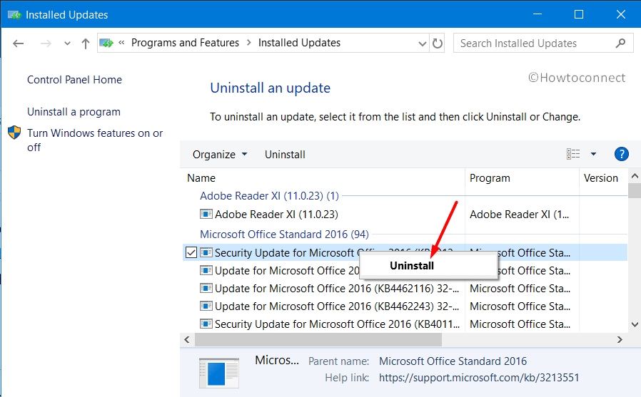Image resolution: width=641 pixels, height=397 pixels.
Task: Click Uninstall in the toolbar
Action: (285, 155)
